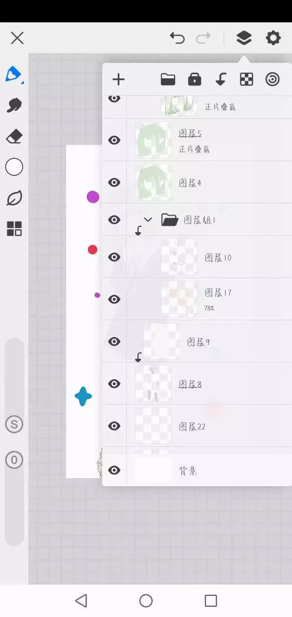Hide 图层4 with its eye icon

(x=114, y=182)
